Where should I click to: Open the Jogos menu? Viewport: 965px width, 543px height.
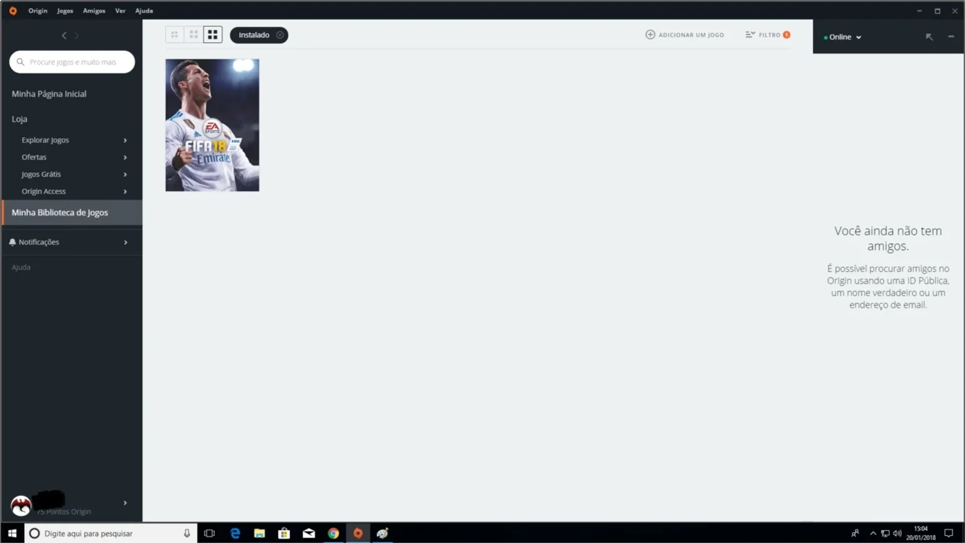tap(65, 11)
